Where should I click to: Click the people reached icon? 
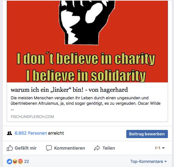tap(9, 133)
